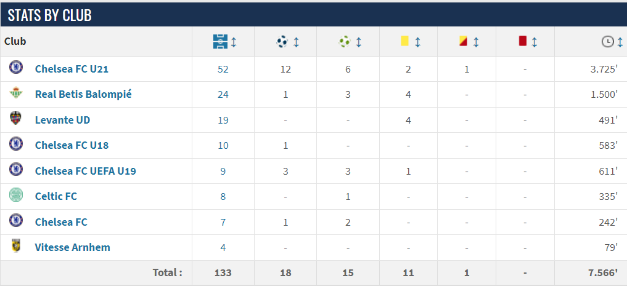The image size is (627, 286).
Task: Open Chelsea FC U21 club link
Action: coord(72,69)
